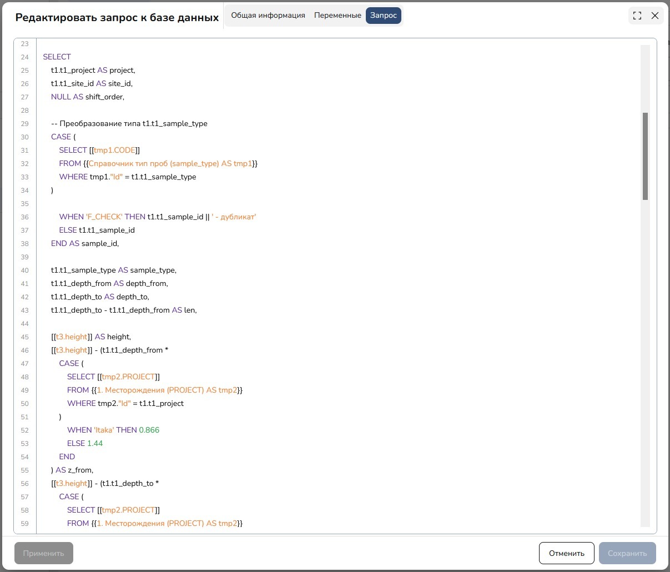Expand the dialog to fullscreen mode

tap(637, 16)
